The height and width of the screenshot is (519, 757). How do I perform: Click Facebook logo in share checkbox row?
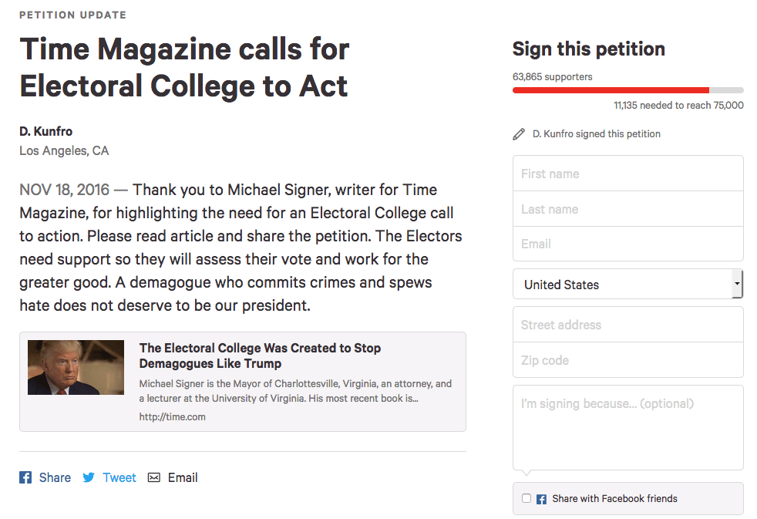point(542,499)
